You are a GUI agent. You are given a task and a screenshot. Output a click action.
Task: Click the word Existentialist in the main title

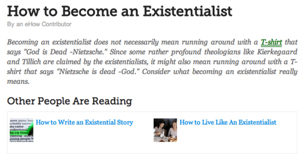tap(188, 11)
